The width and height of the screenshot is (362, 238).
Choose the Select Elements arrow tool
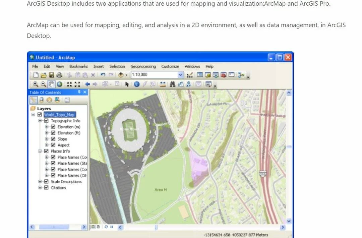click(x=127, y=84)
